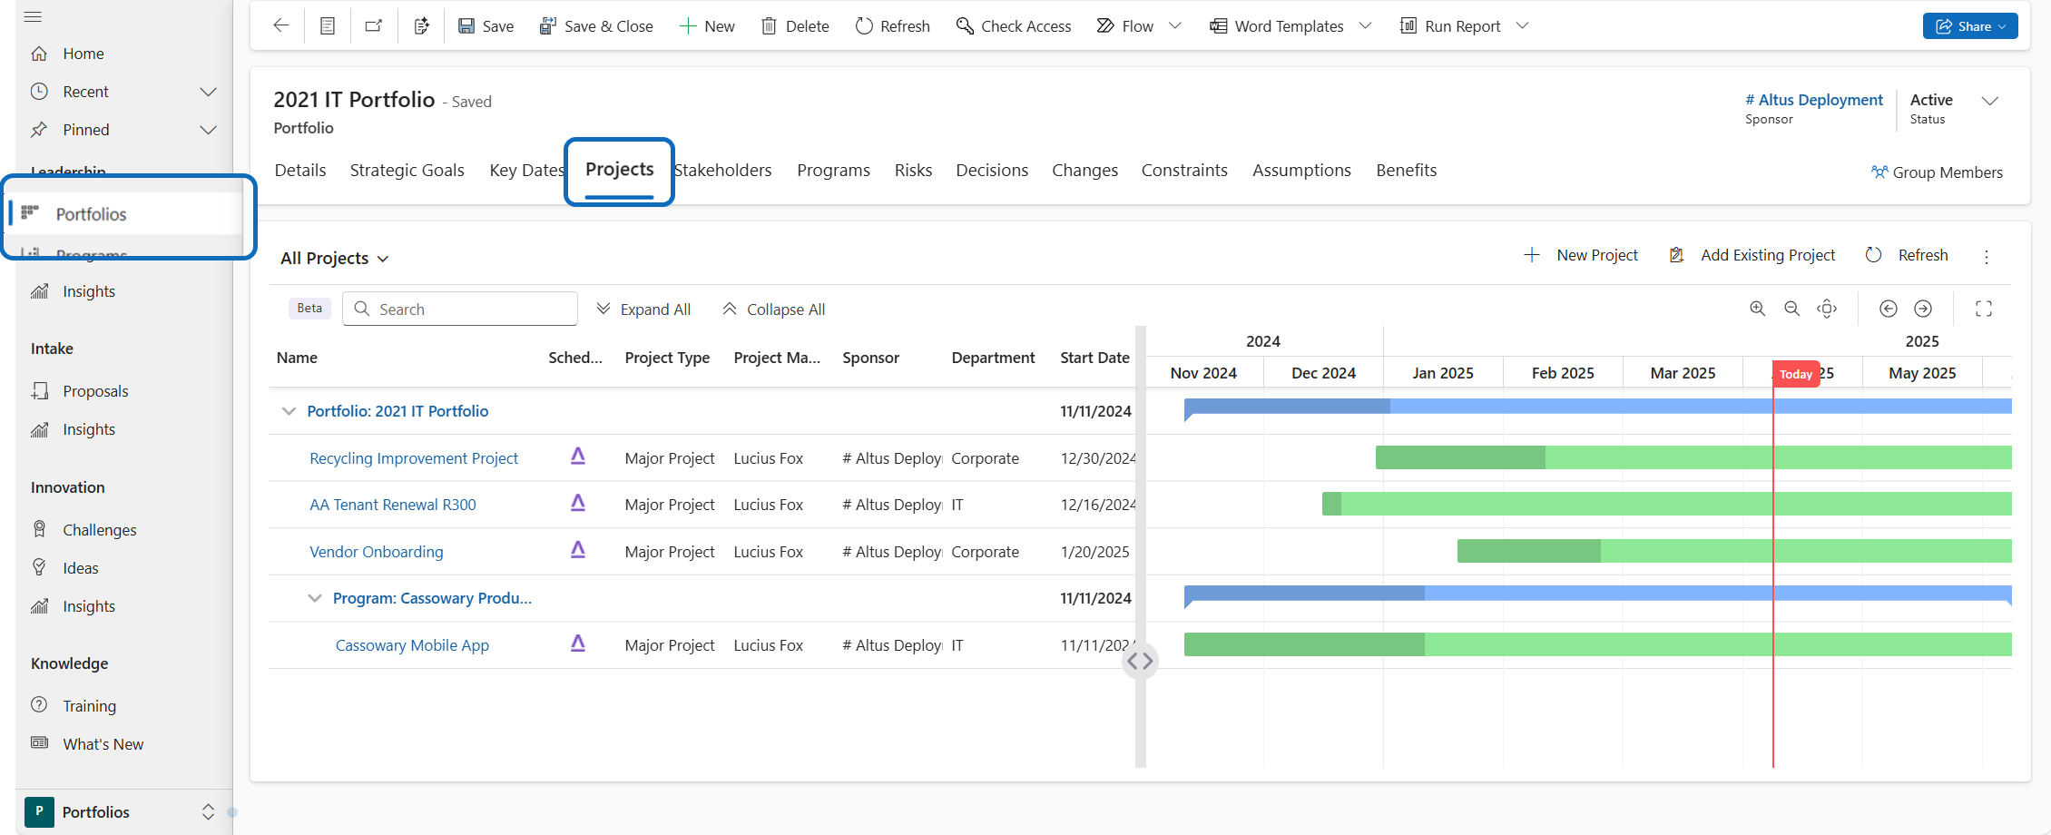Click the Gantt zoom out magnifier icon
2051x835 pixels.
pyautogui.click(x=1791, y=309)
